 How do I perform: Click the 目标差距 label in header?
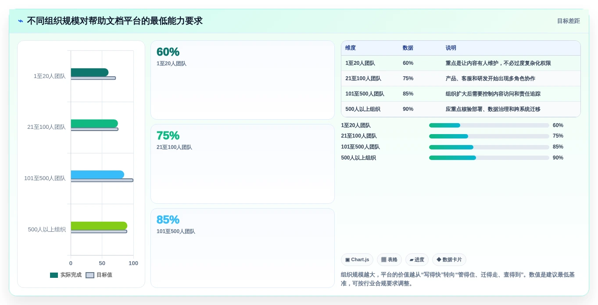(568, 21)
